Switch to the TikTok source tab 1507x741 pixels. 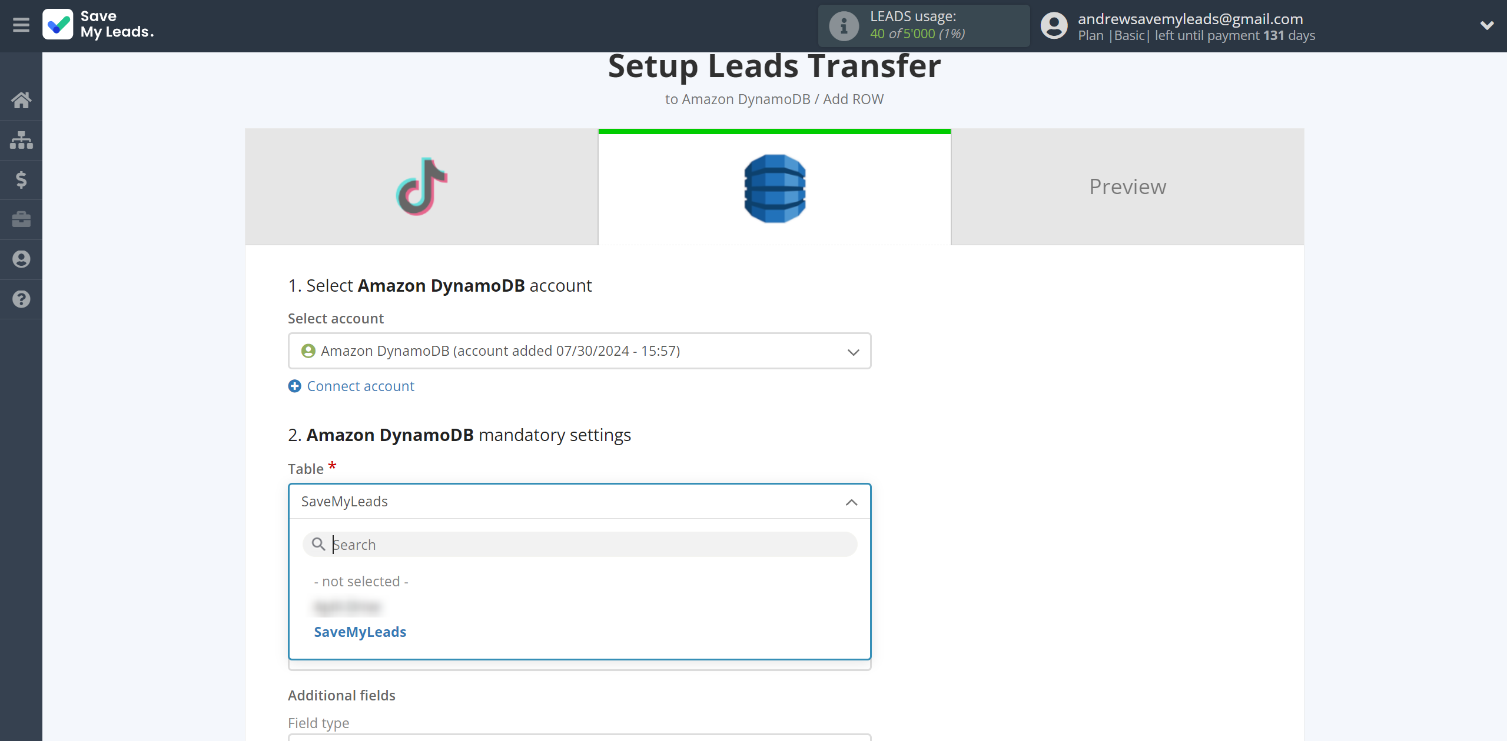421,186
